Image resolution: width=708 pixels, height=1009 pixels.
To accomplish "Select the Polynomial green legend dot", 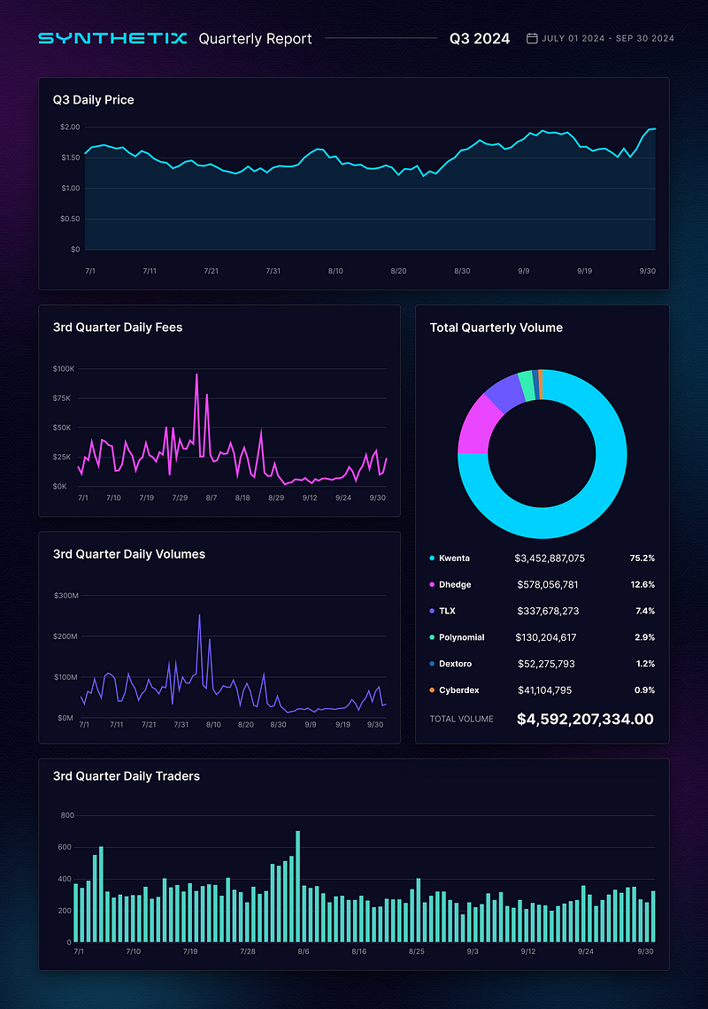I will point(432,637).
